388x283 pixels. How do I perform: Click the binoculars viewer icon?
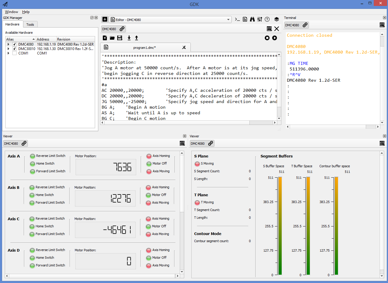point(252,20)
